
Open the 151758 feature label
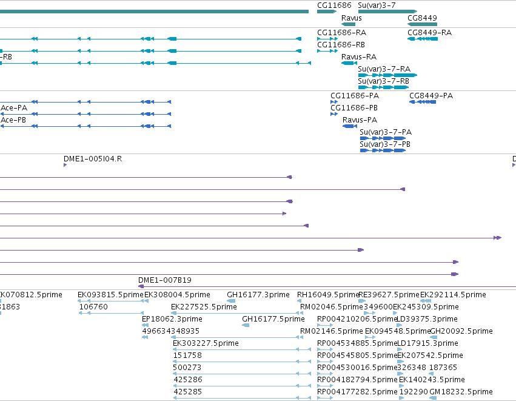pos(187,356)
